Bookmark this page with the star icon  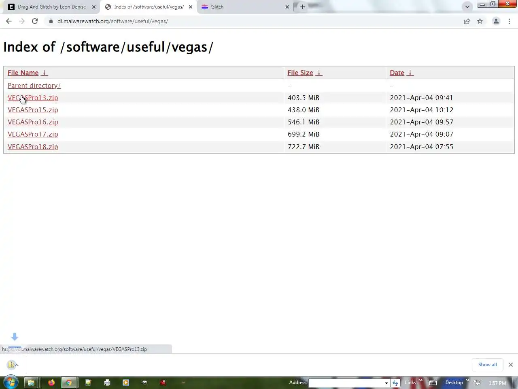[480, 21]
